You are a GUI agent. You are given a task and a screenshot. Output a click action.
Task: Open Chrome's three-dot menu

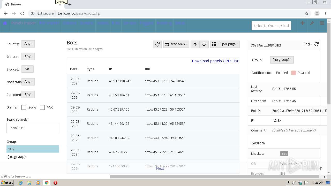click(325, 13)
